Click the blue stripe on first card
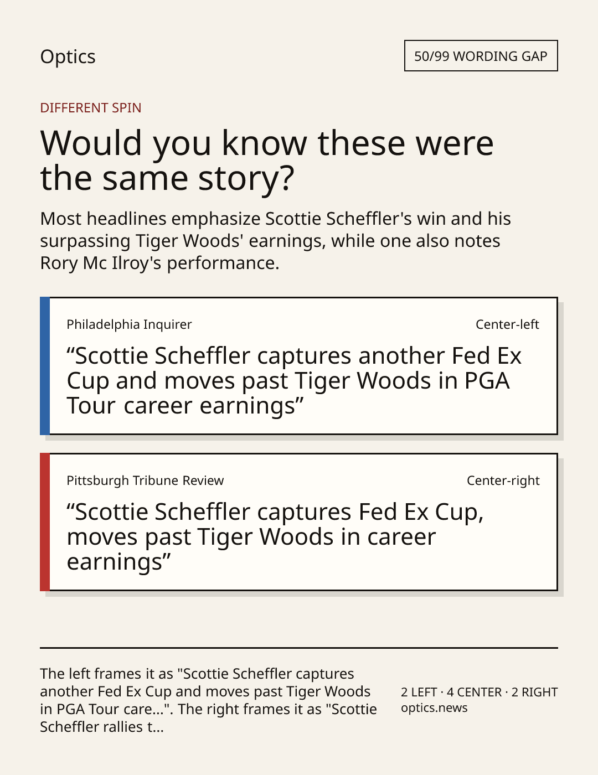Image resolution: width=598 pixels, height=775 pixels. click(45, 366)
